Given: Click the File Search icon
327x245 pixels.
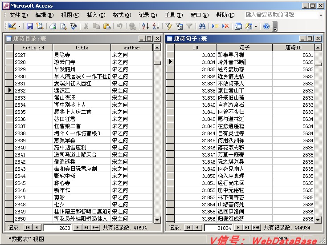Looking at the screenshot, I should pos(40,26).
